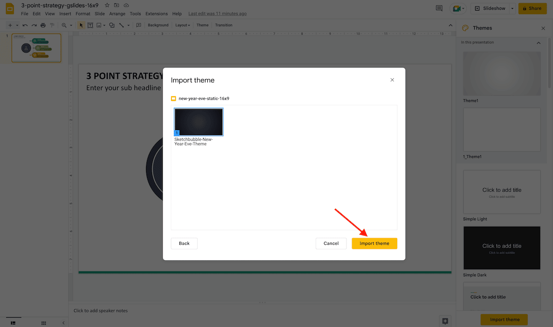Go Back in the Import theme dialog
The width and height of the screenshot is (553, 327).
(x=184, y=243)
